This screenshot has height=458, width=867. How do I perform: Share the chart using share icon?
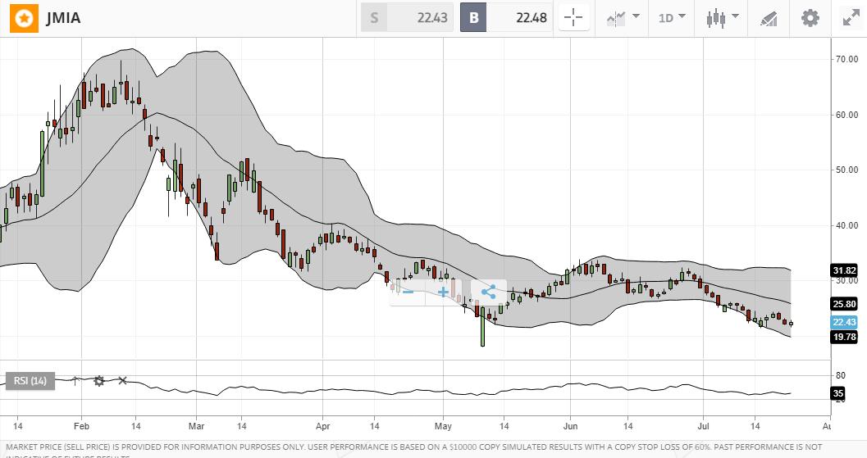click(x=488, y=292)
